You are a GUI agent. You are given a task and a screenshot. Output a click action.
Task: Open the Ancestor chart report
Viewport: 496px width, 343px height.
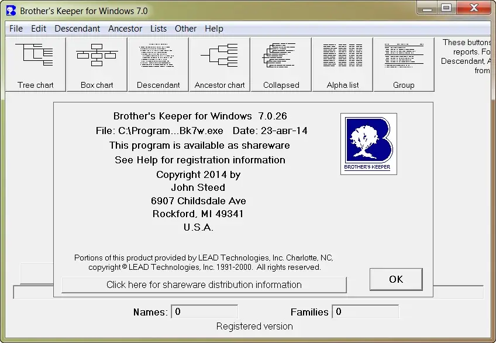click(x=219, y=64)
